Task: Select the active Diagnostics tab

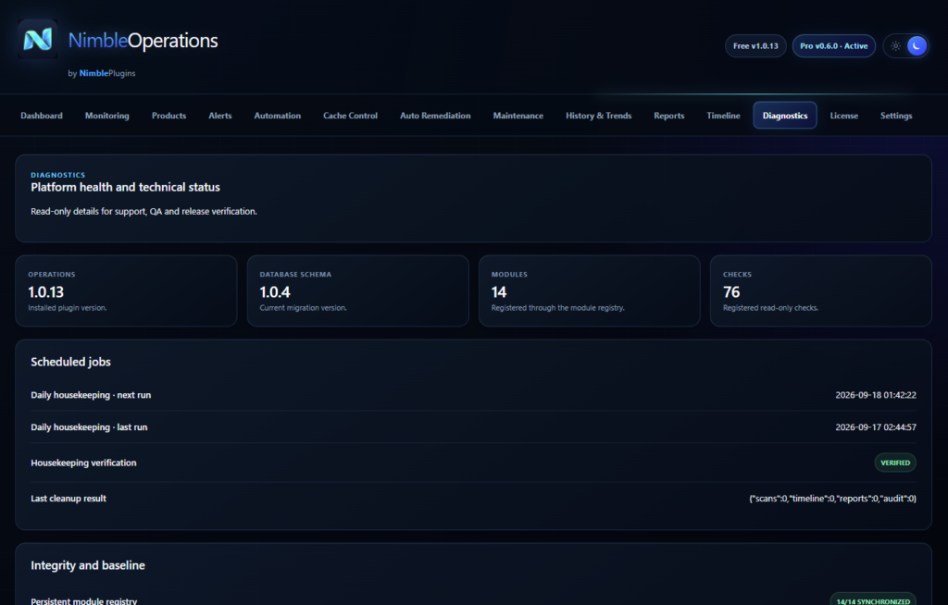Action: [785, 116]
